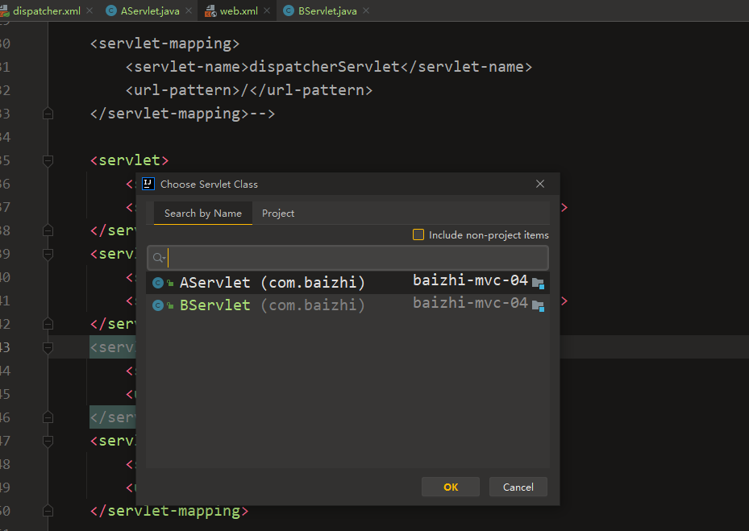This screenshot has width=749, height=531.
Task: Toggle fold marker at line 39
Action: [x=48, y=254]
